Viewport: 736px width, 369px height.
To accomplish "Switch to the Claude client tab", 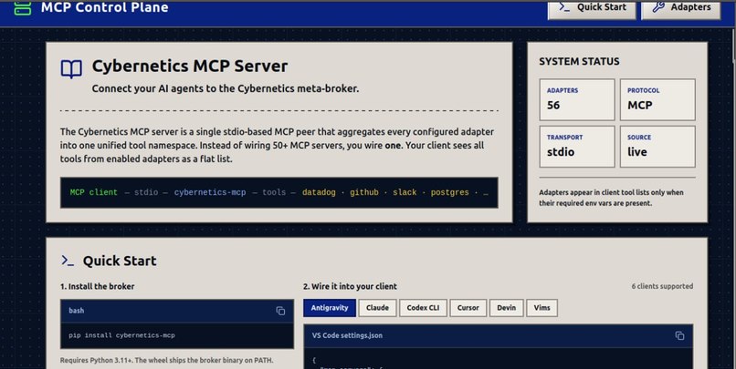I will click(377, 308).
